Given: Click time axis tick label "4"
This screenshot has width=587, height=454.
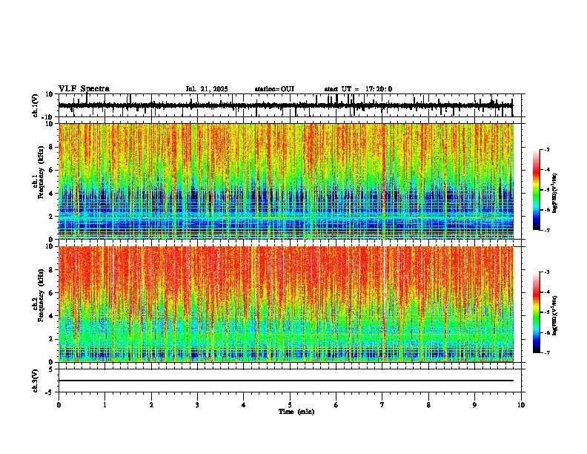Looking at the screenshot, I should [x=244, y=405].
